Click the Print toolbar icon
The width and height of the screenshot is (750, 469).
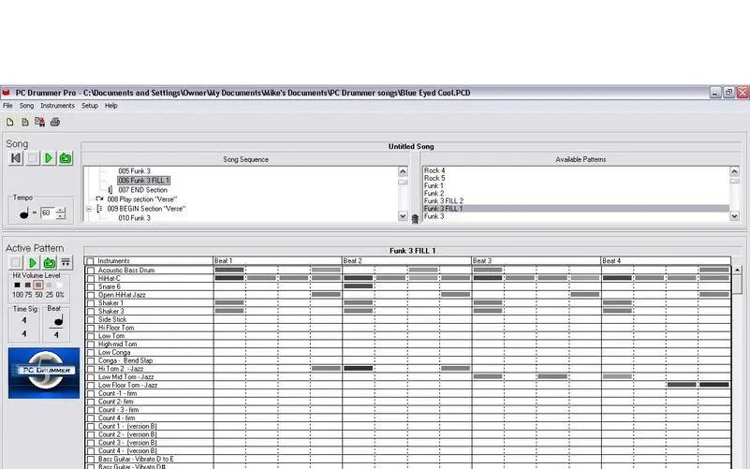pyautogui.click(x=55, y=123)
